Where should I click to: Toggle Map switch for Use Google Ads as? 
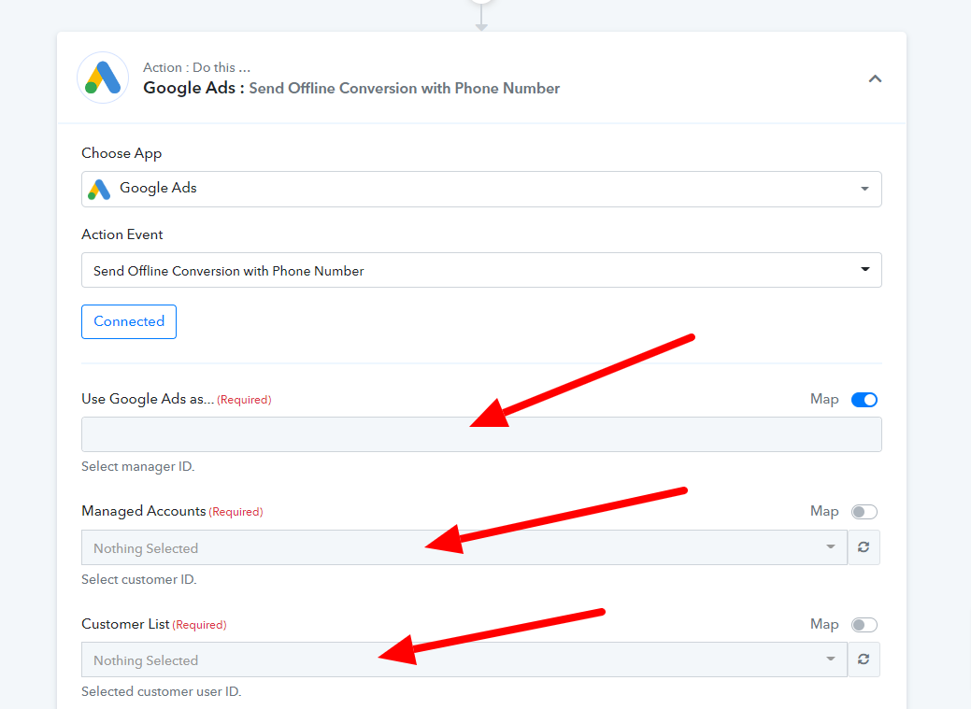point(864,400)
